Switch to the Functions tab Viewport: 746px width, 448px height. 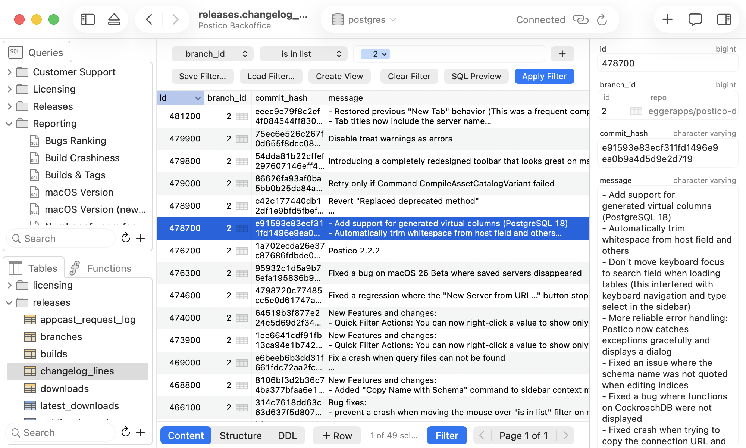(x=101, y=268)
